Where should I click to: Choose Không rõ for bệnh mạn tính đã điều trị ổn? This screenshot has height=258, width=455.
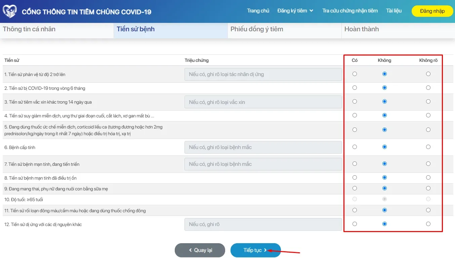[x=428, y=178]
